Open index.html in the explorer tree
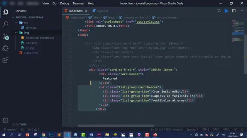The image size is (247, 138). (x=31, y=53)
